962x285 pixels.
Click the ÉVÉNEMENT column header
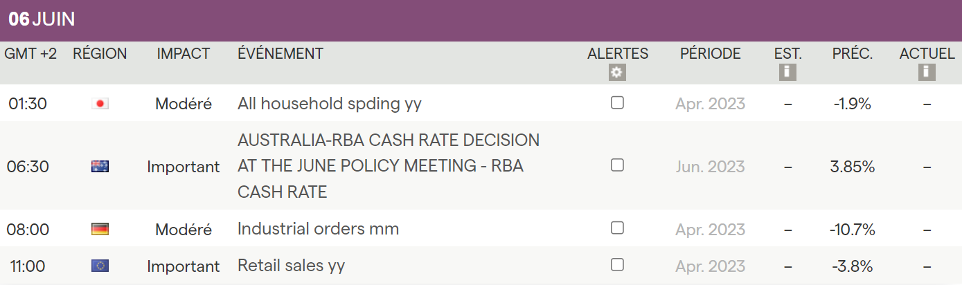click(x=280, y=54)
